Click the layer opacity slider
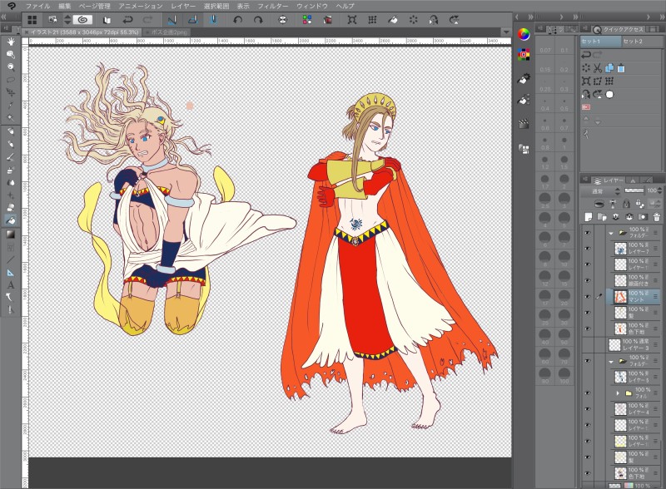 tap(633, 190)
